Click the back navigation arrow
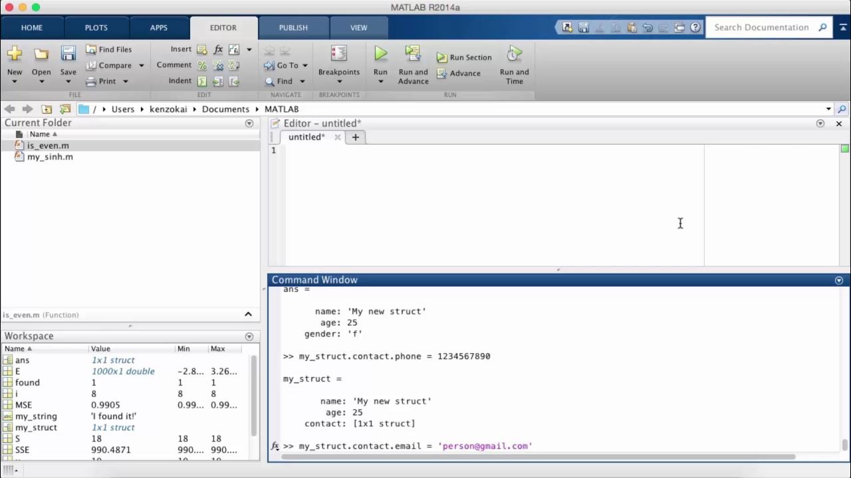851x478 pixels. pyautogui.click(x=9, y=109)
